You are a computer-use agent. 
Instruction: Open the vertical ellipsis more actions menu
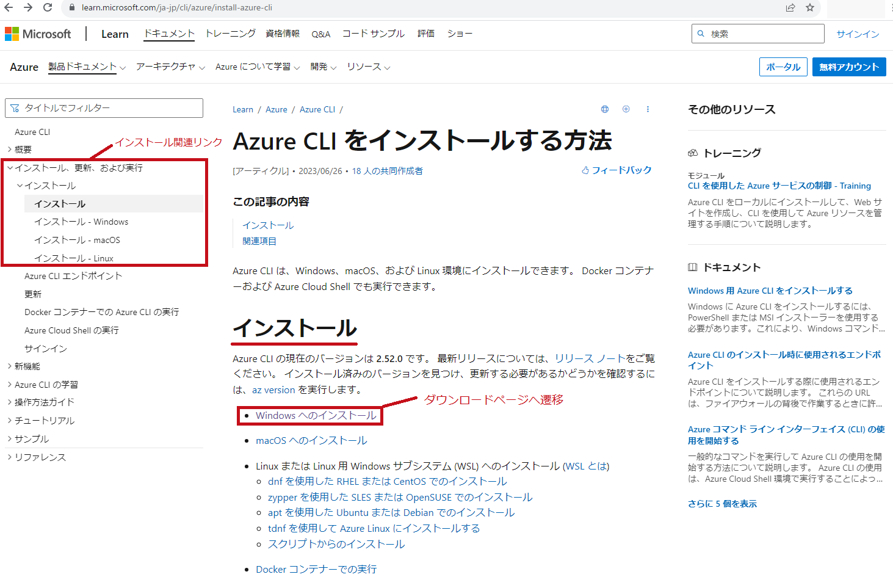648,109
